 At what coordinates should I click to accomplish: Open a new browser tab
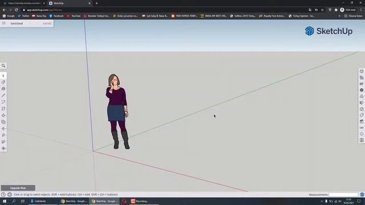96,3
